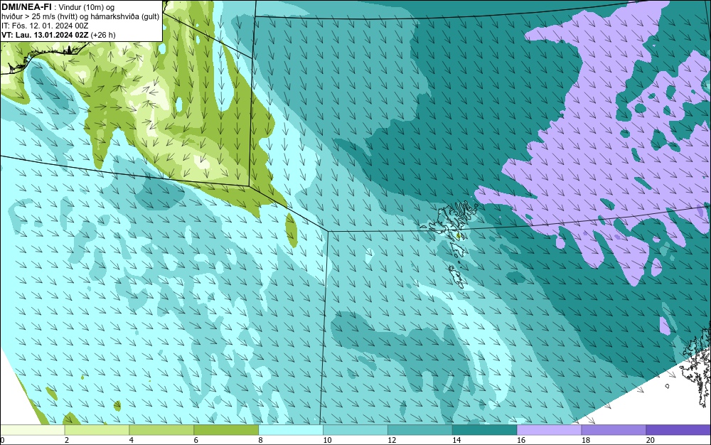
Task: Click the legend value label '16'
Action: click(521, 440)
